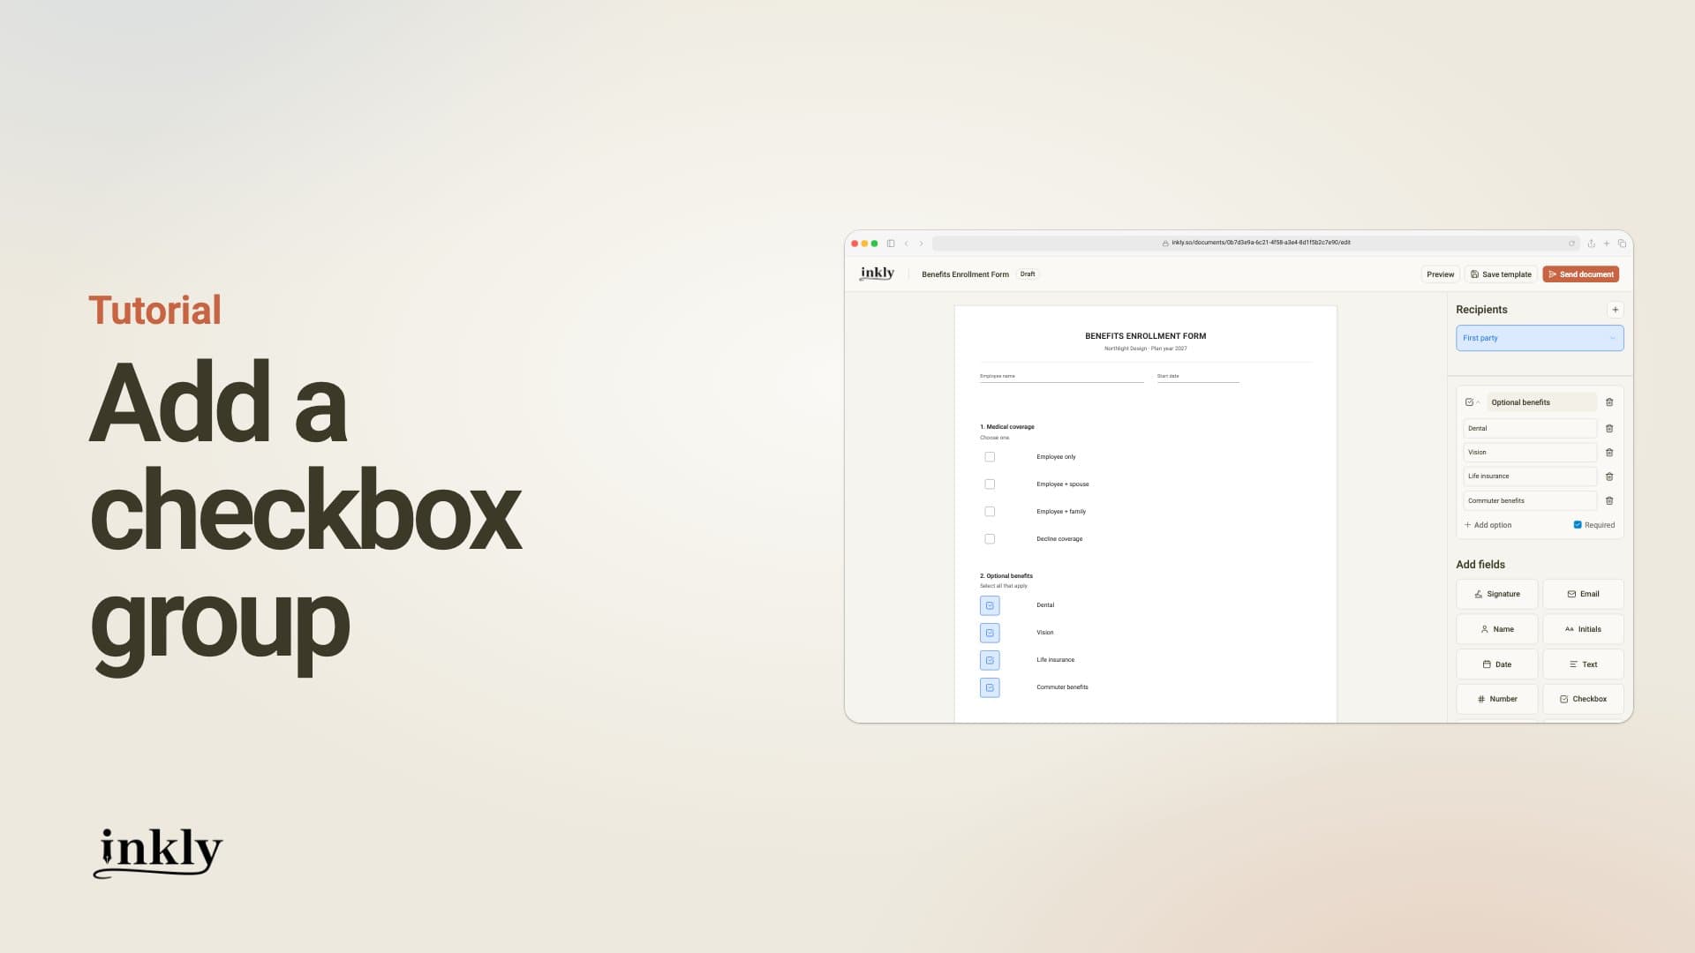Click the Draft status badge
1695x953 pixels.
(x=1028, y=274)
